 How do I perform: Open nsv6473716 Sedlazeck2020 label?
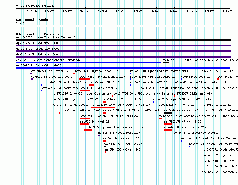coord(79,110)
